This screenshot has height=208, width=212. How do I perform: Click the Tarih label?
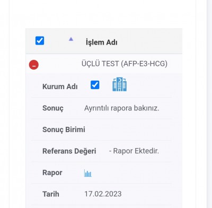coord(51,194)
